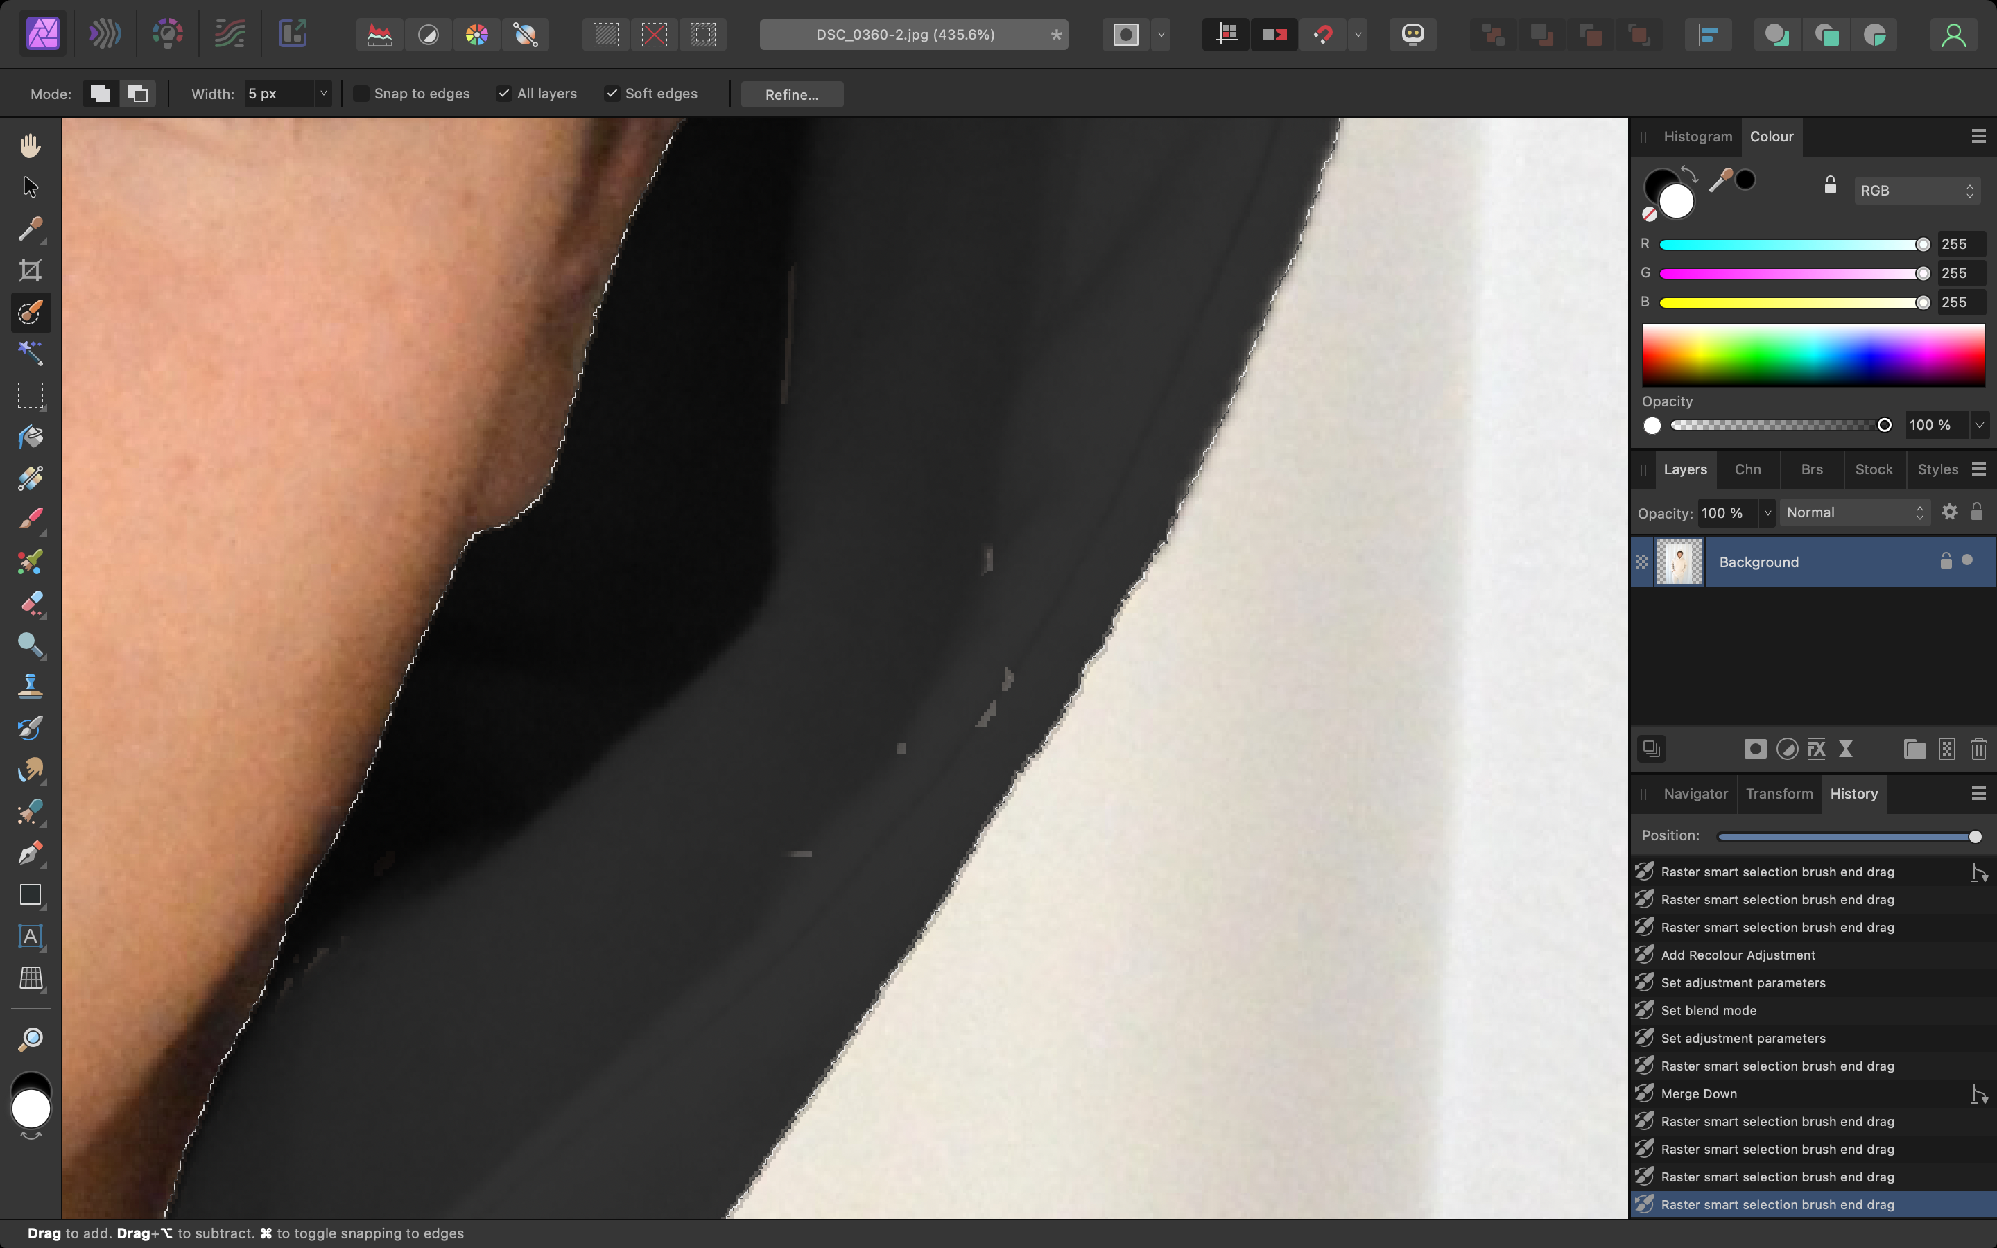1997x1248 pixels.
Task: Select the Selection Brush tool
Action: 31,313
